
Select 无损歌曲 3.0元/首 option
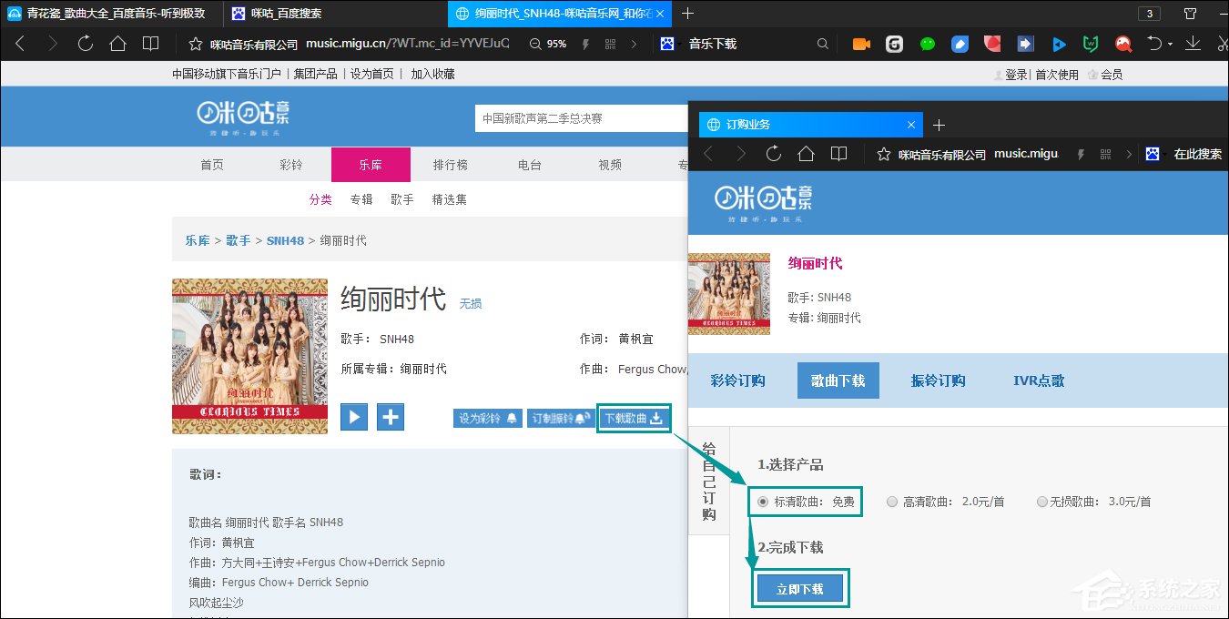click(x=1041, y=502)
